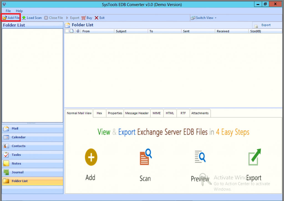Open the Switch View dropdown
This screenshot has height=201, width=284.
204,18
